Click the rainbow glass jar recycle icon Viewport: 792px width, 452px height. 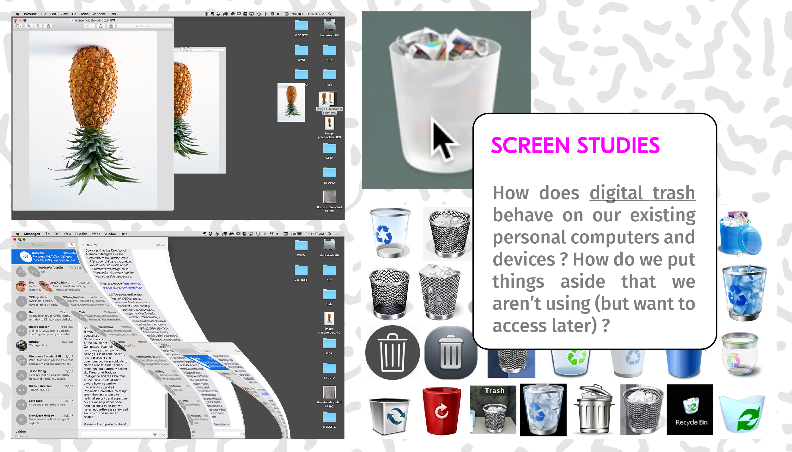740,353
